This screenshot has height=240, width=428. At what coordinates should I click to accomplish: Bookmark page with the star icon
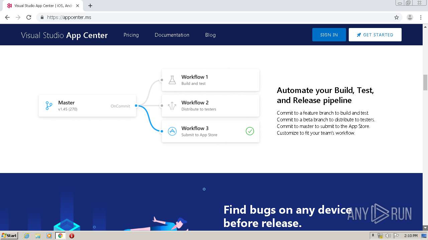(397, 17)
